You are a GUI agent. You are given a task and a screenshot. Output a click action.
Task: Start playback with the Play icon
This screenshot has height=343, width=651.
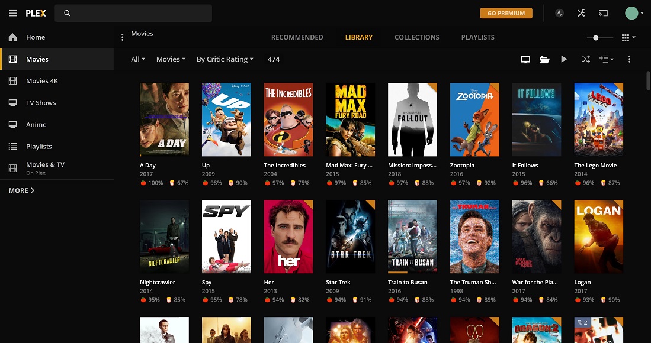pyautogui.click(x=564, y=59)
